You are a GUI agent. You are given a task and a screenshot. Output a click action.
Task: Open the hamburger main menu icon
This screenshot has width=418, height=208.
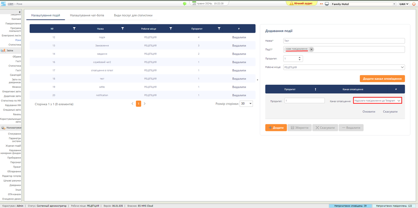click(3, 4)
